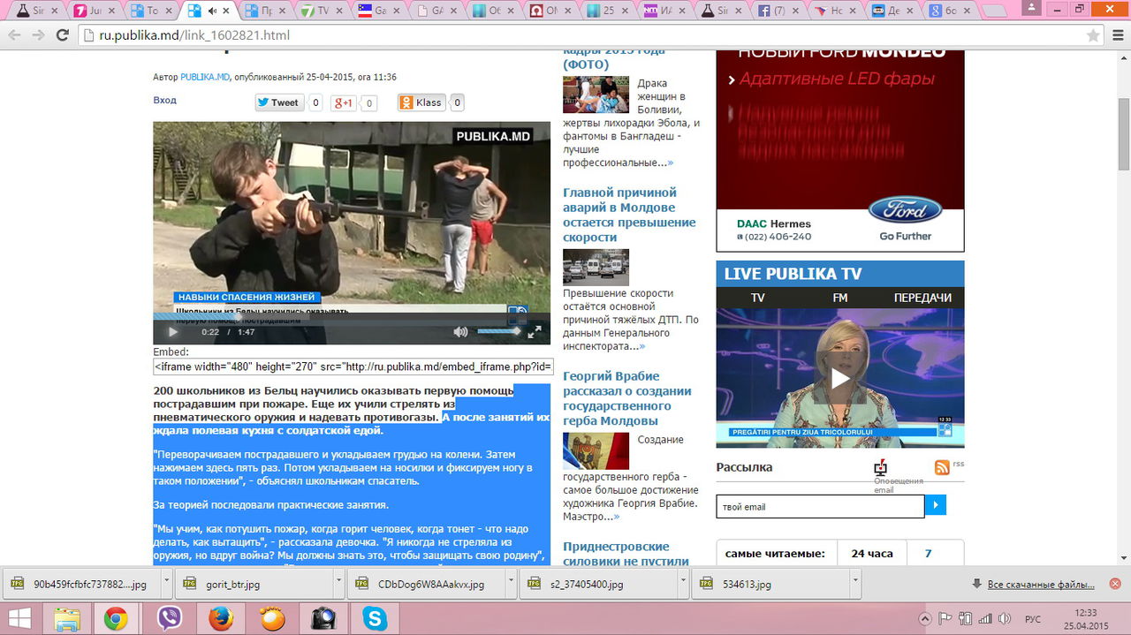This screenshot has width=1131, height=635.
Task: Play the Live Publika TV stream
Action: tap(839, 378)
